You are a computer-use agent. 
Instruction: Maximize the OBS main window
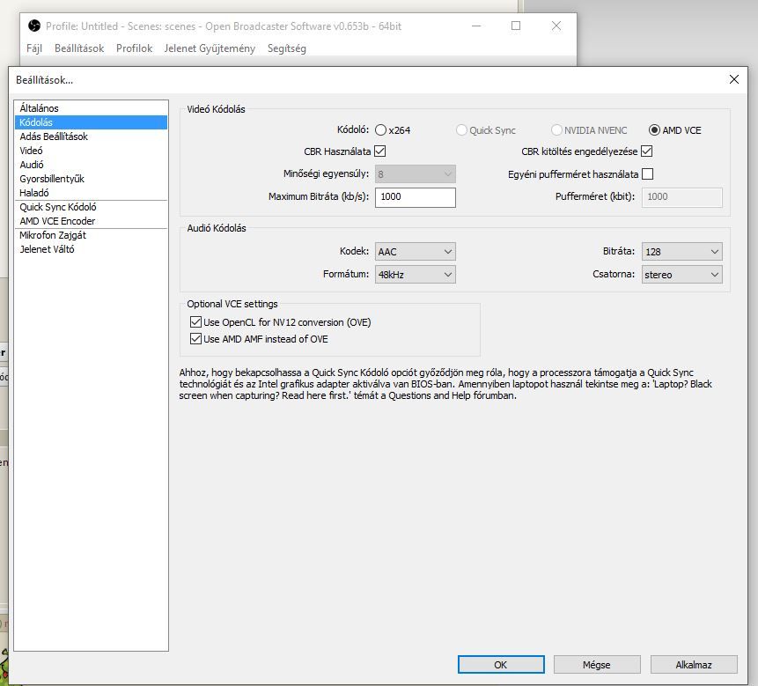point(516,26)
